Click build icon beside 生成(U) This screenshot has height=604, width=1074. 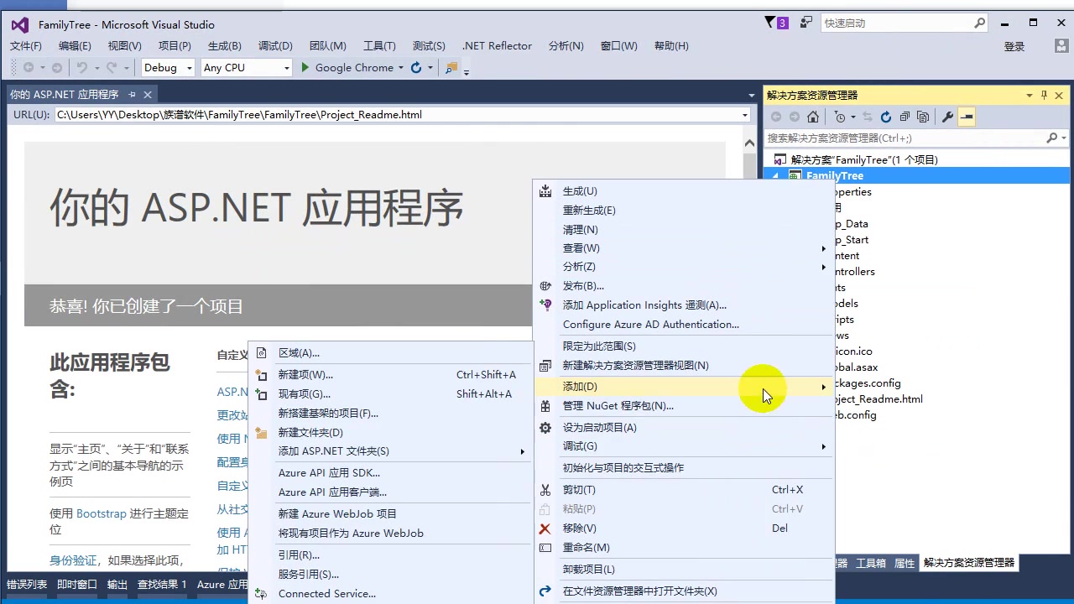point(545,191)
